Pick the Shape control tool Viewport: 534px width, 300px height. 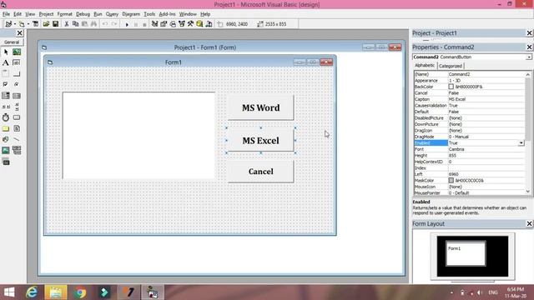tap(6, 139)
